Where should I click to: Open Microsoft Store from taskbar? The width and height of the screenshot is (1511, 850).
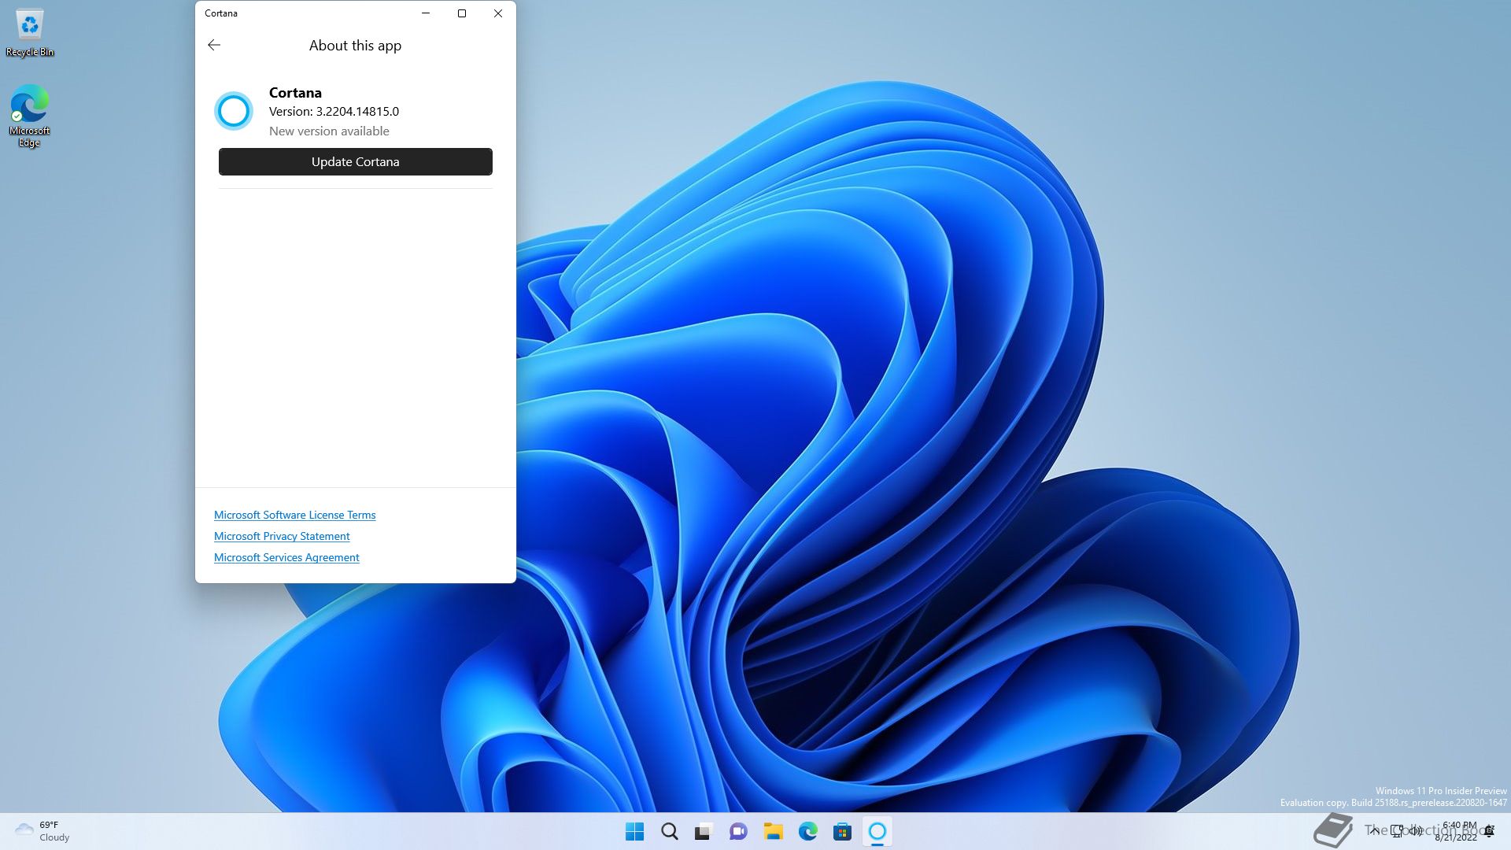tap(842, 831)
